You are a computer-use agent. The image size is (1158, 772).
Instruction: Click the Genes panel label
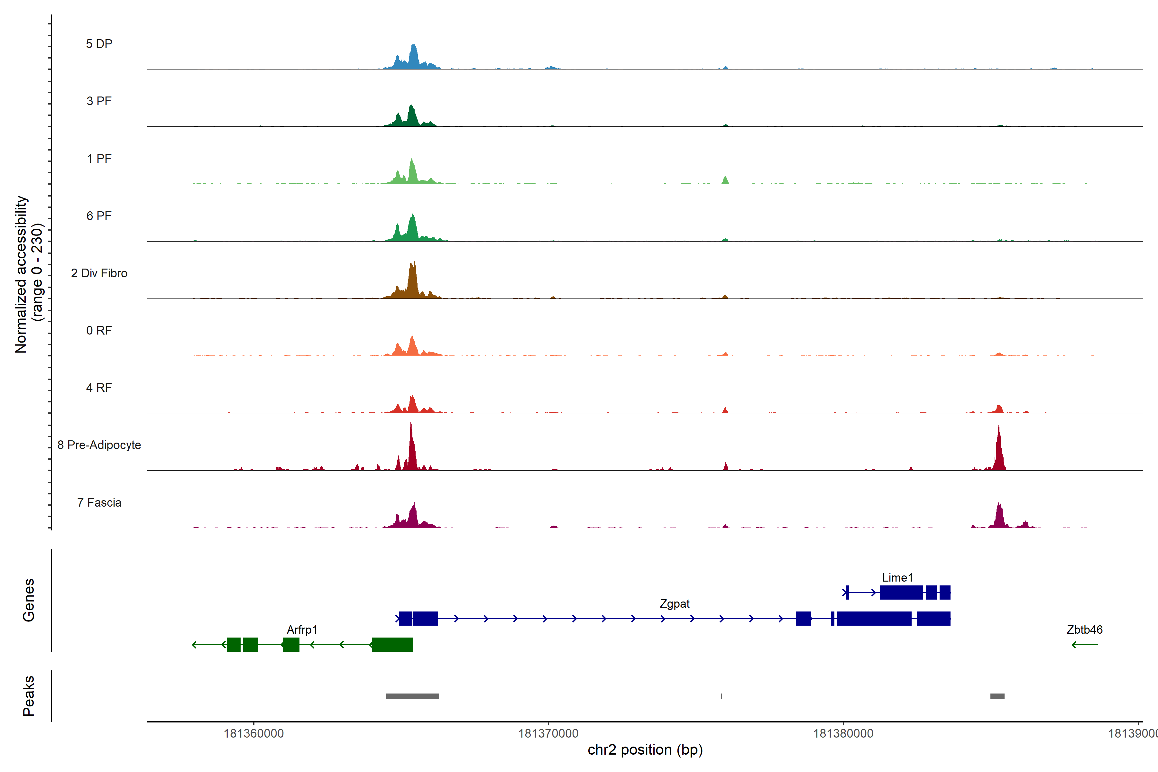[x=29, y=600]
